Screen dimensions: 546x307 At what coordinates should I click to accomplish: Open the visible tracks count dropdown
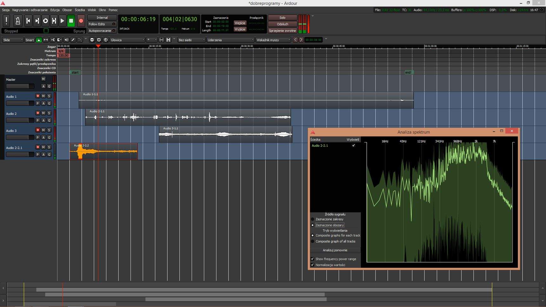coord(152,40)
